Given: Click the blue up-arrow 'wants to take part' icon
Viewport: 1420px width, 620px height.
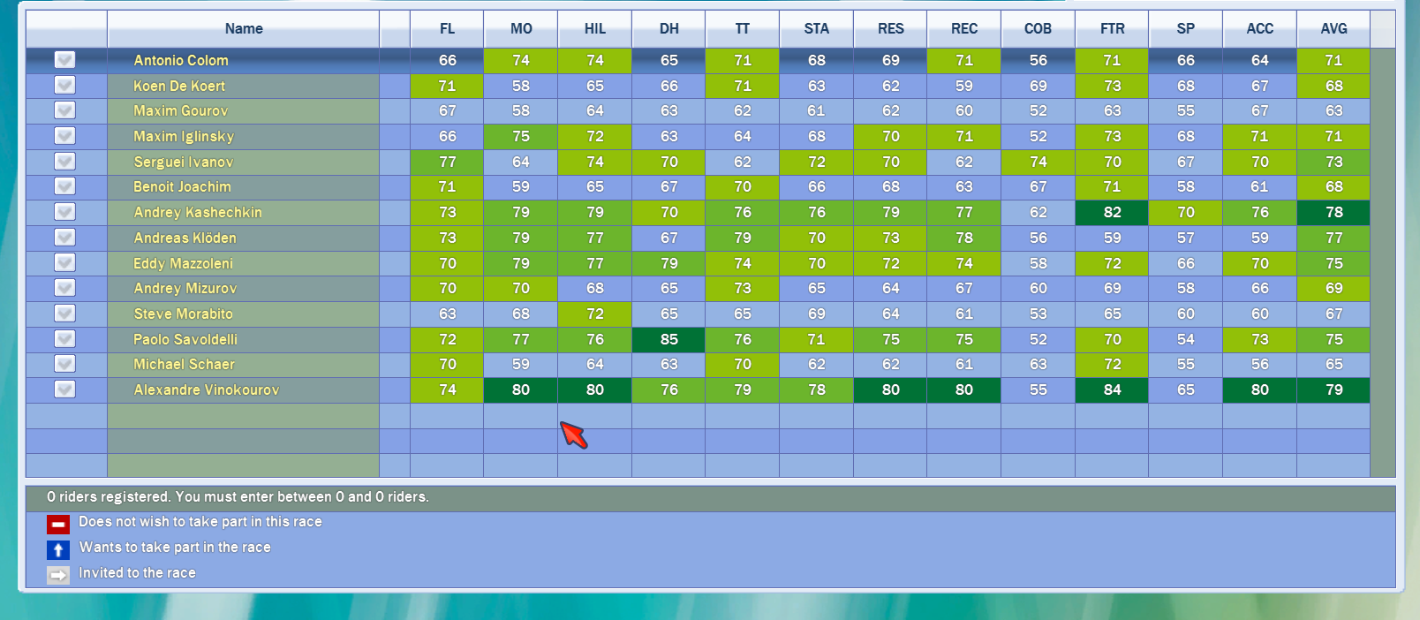Looking at the screenshot, I should 58,549.
